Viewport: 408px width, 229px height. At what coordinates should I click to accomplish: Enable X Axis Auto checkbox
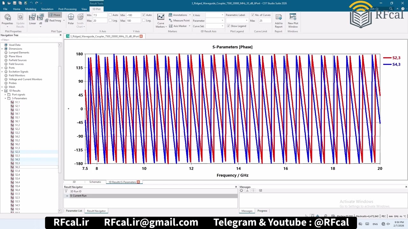pyautogui.click(x=110, y=15)
